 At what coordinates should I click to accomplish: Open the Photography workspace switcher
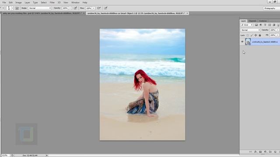271,8
